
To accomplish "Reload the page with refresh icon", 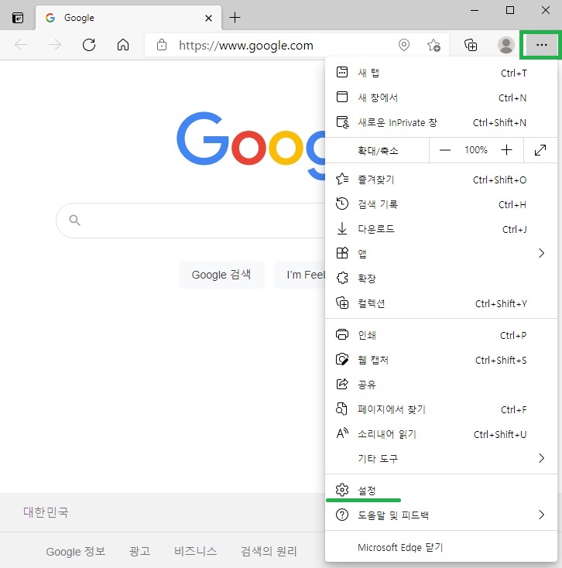I will [x=89, y=45].
